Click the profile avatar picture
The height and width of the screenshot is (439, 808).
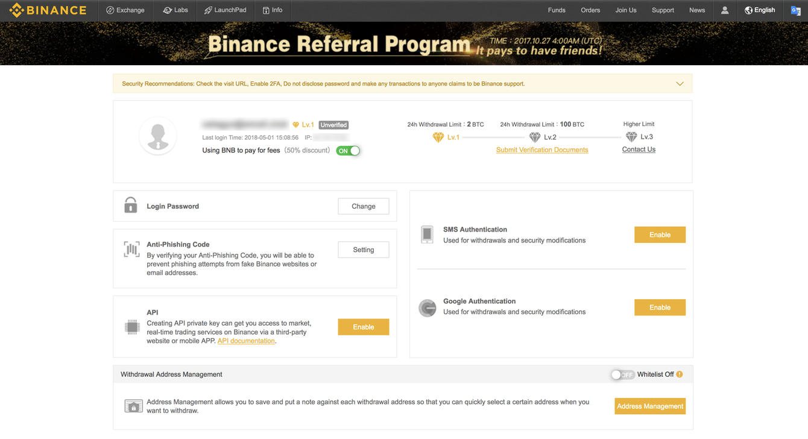pyautogui.click(x=158, y=136)
